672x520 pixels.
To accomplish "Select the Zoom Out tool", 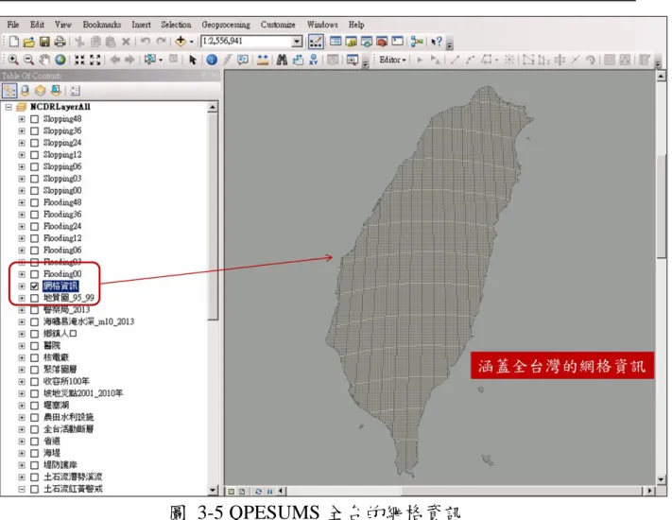I will [28, 60].
